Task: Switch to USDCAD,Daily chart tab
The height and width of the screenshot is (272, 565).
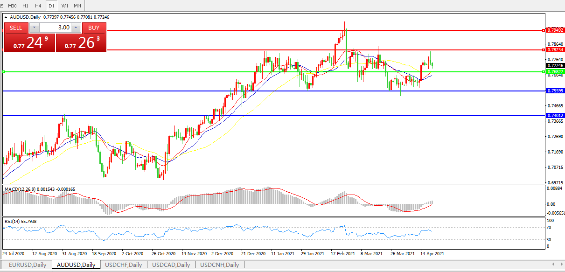Action: 171,265
